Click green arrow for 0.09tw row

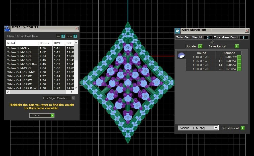(x=239, y=61)
